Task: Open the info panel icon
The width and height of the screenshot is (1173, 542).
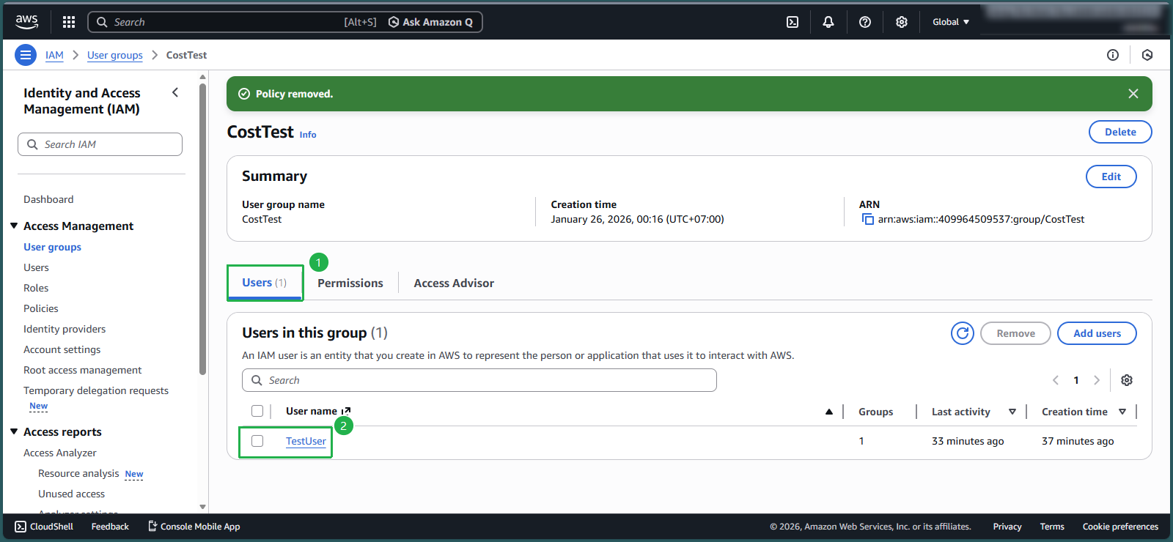Action: coord(1113,55)
